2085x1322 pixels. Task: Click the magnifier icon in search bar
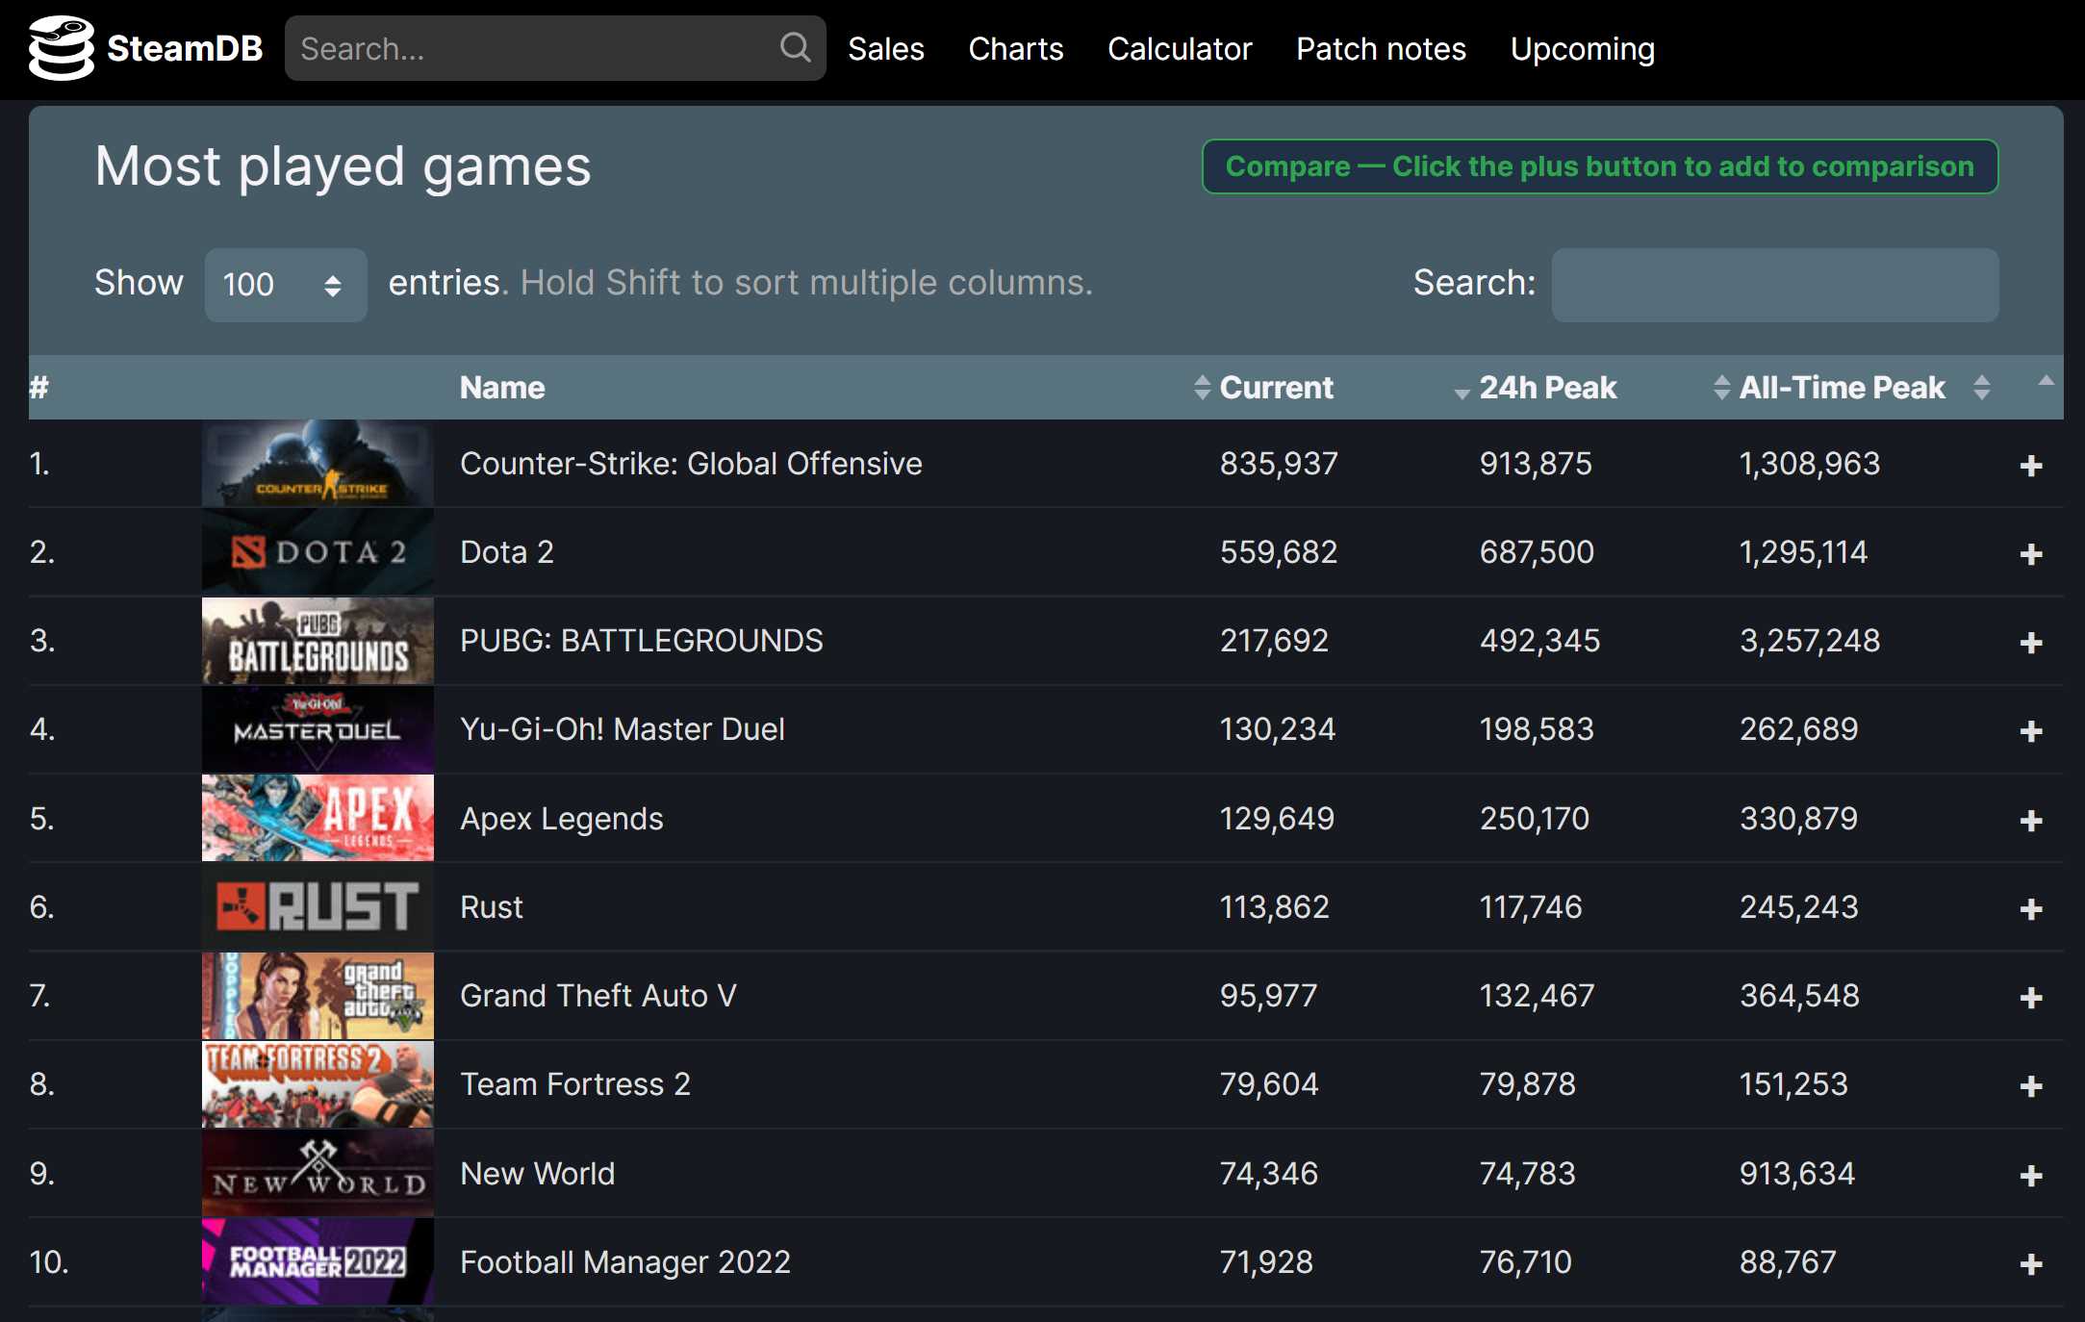click(795, 47)
